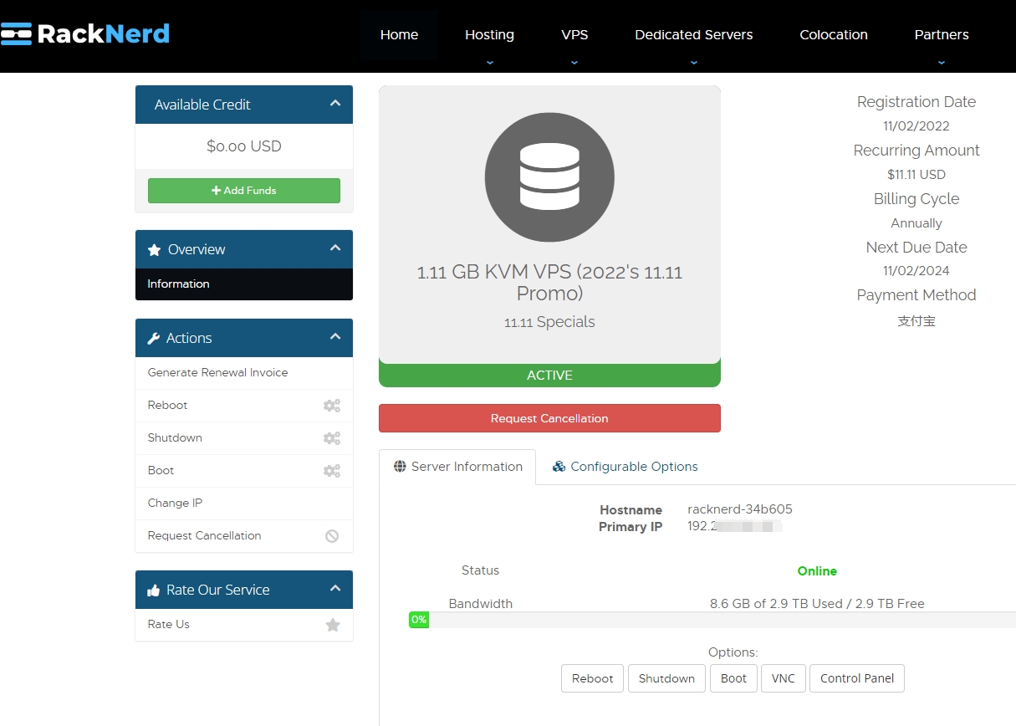The height and width of the screenshot is (726, 1016).
Task: Click the ban icon beside Request Cancellation
Action: pos(332,536)
